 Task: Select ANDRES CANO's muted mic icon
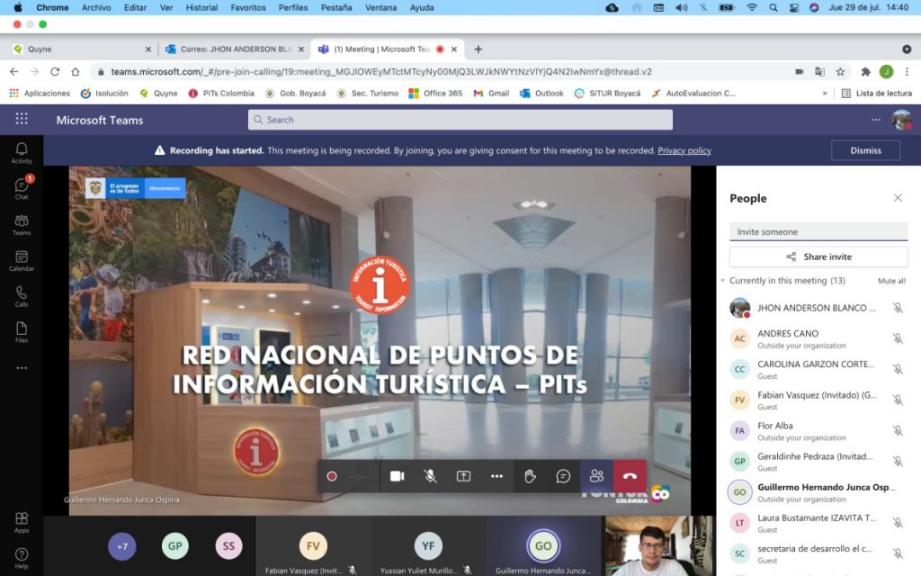(898, 338)
